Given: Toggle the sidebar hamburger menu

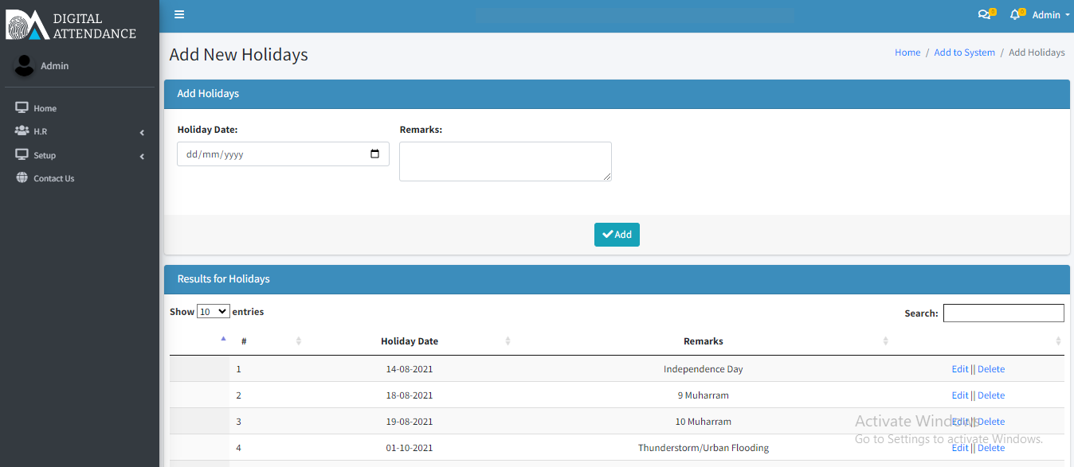Looking at the screenshot, I should click(x=179, y=14).
